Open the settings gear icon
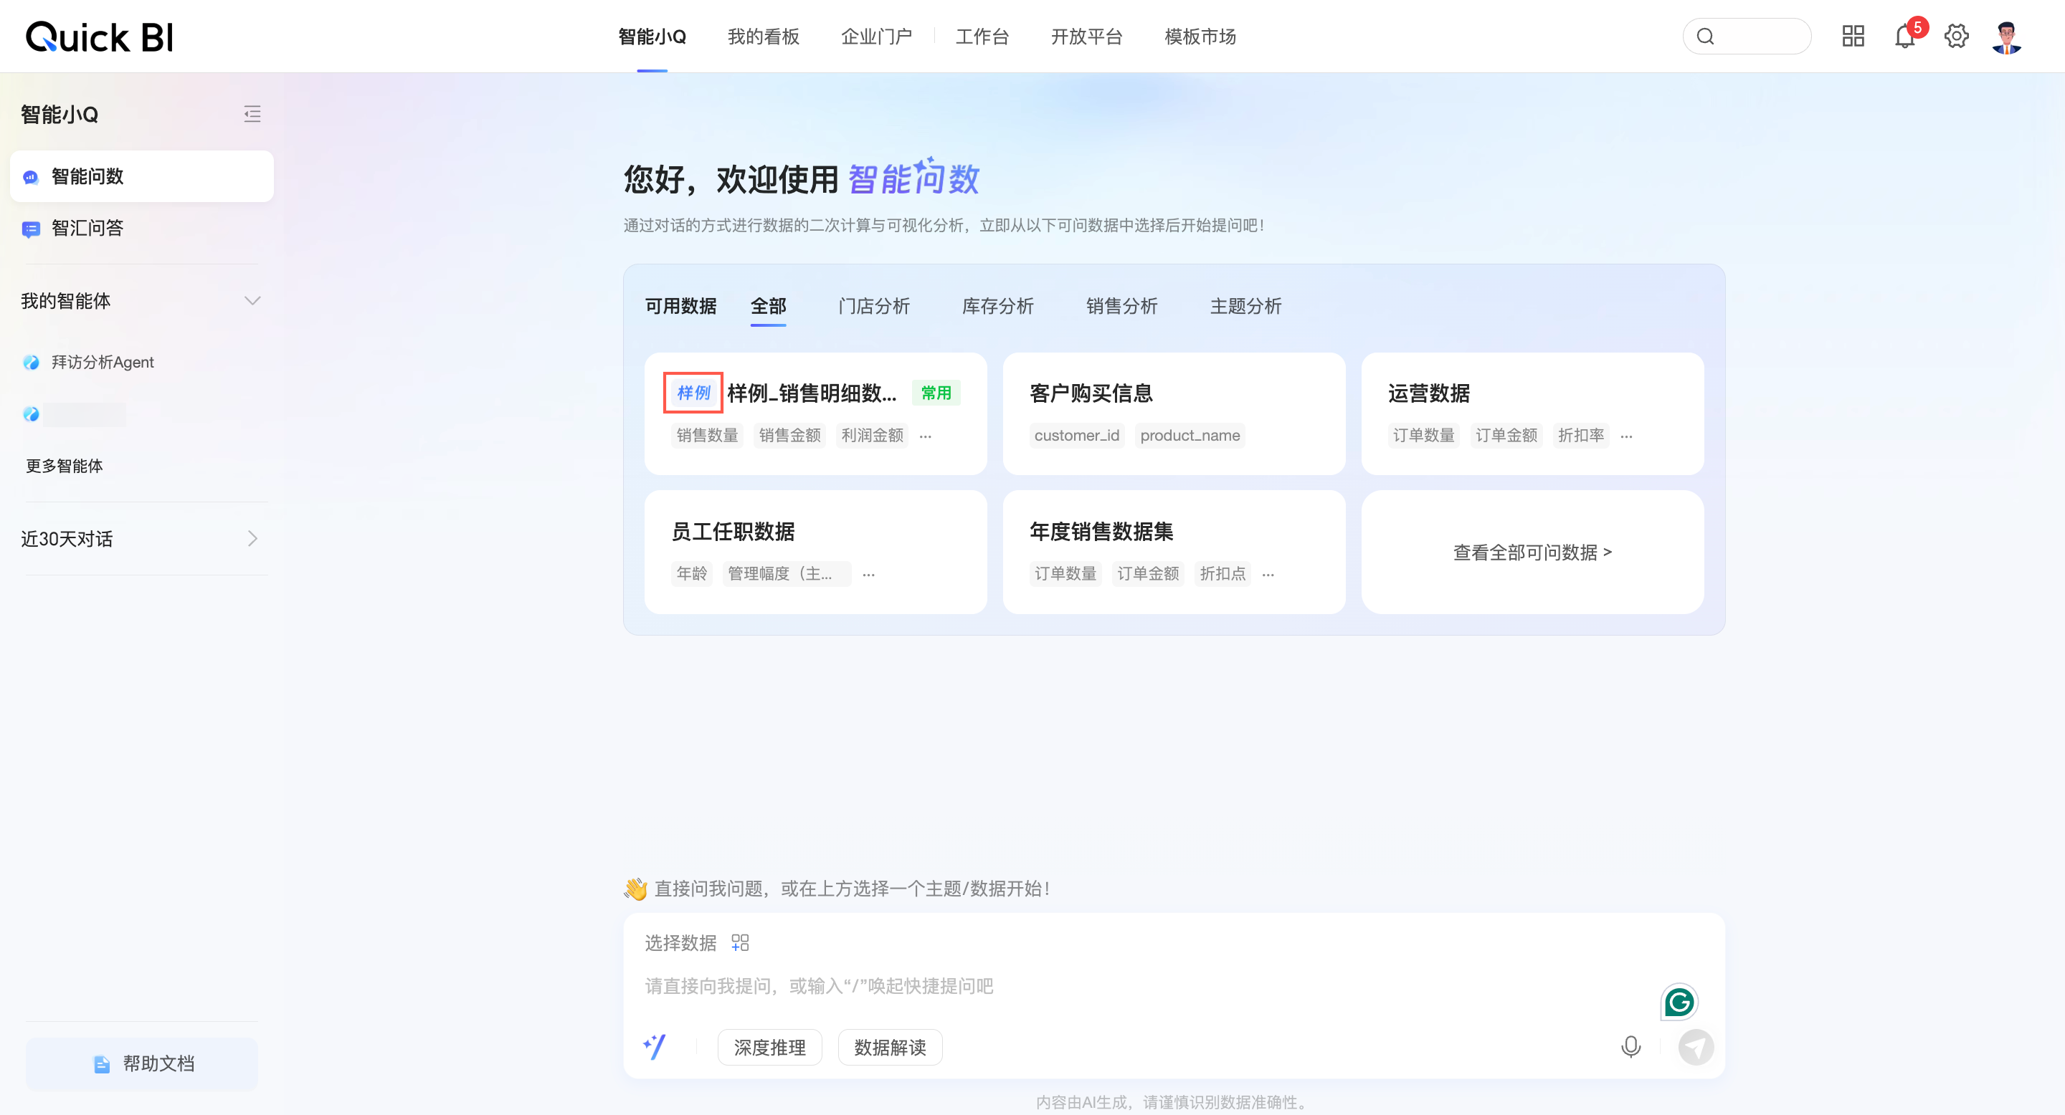The height and width of the screenshot is (1115, 2065). pos(1956,36)
